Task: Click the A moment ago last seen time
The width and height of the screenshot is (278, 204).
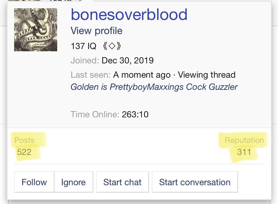Action: click(x=142, y=75)
